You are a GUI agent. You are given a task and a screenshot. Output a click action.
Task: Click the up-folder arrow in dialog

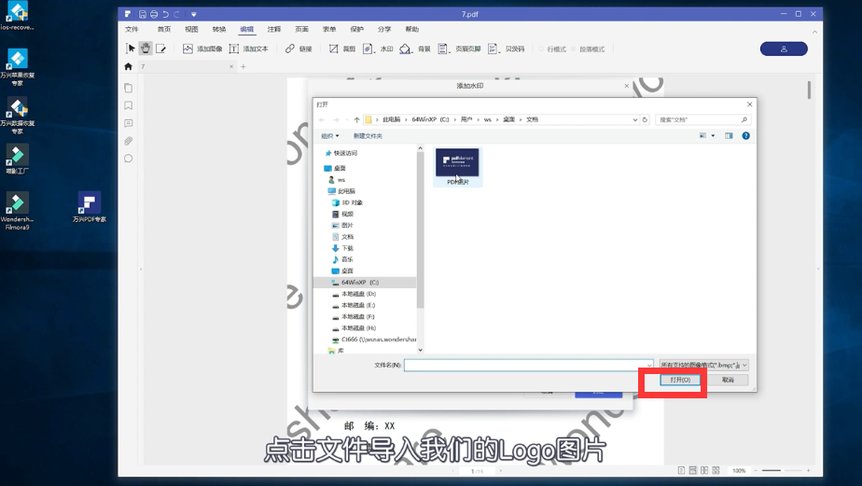(x=356, y=119)
